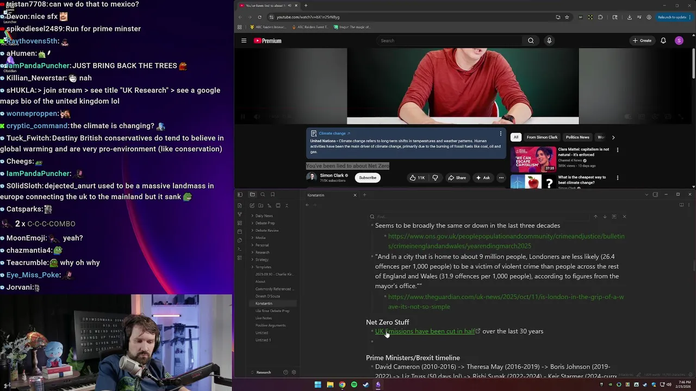
Task: Toggle reading view book icon in Obsidian
Action: tap(681, 205)
